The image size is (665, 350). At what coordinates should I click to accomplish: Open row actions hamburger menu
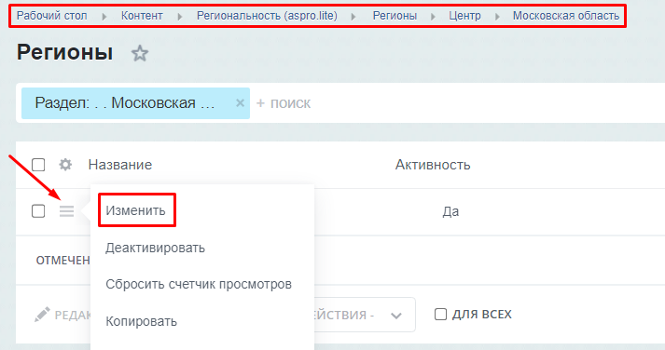click(x=66, y=210)
